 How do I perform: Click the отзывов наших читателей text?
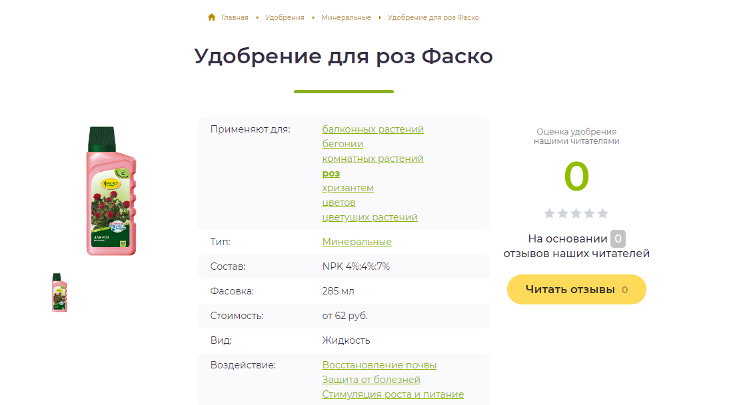tap(576, 254)
